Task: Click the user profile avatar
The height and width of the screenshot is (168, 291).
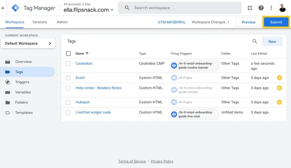Action: [x=282, y=8]
